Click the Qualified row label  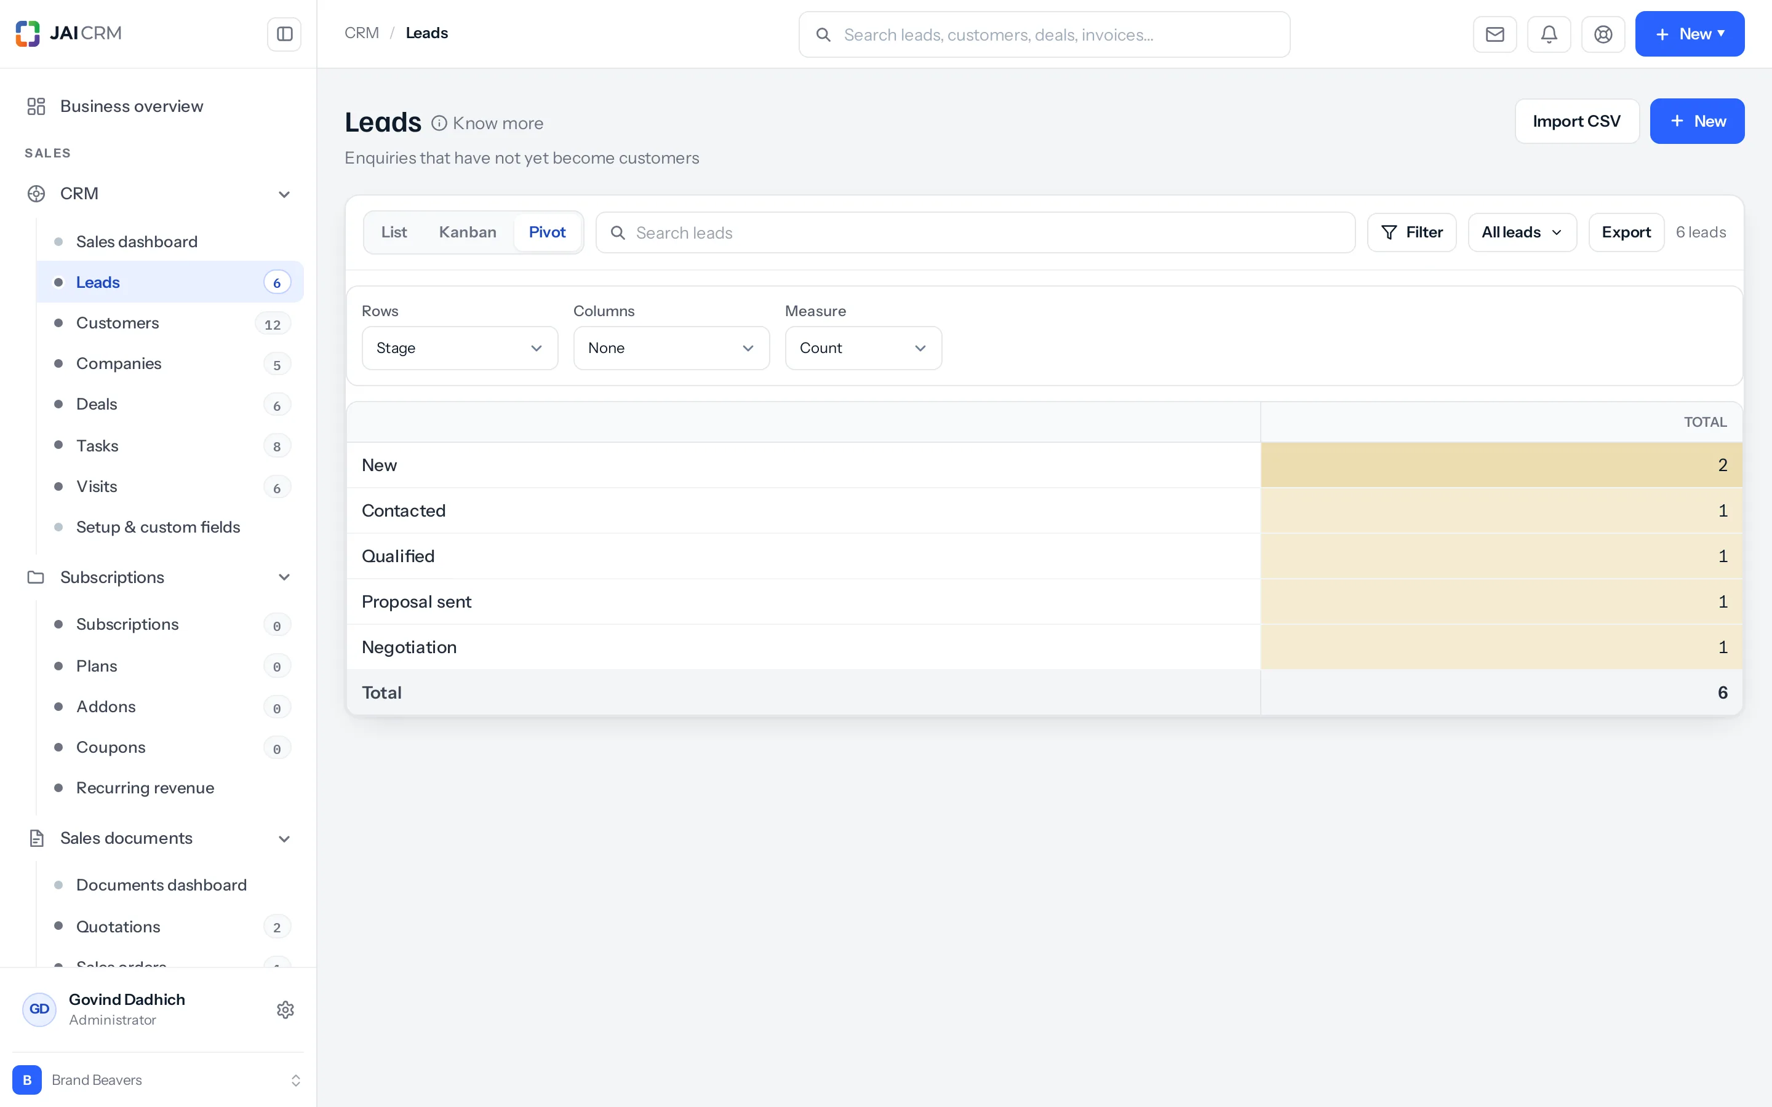tap(398, 556)
